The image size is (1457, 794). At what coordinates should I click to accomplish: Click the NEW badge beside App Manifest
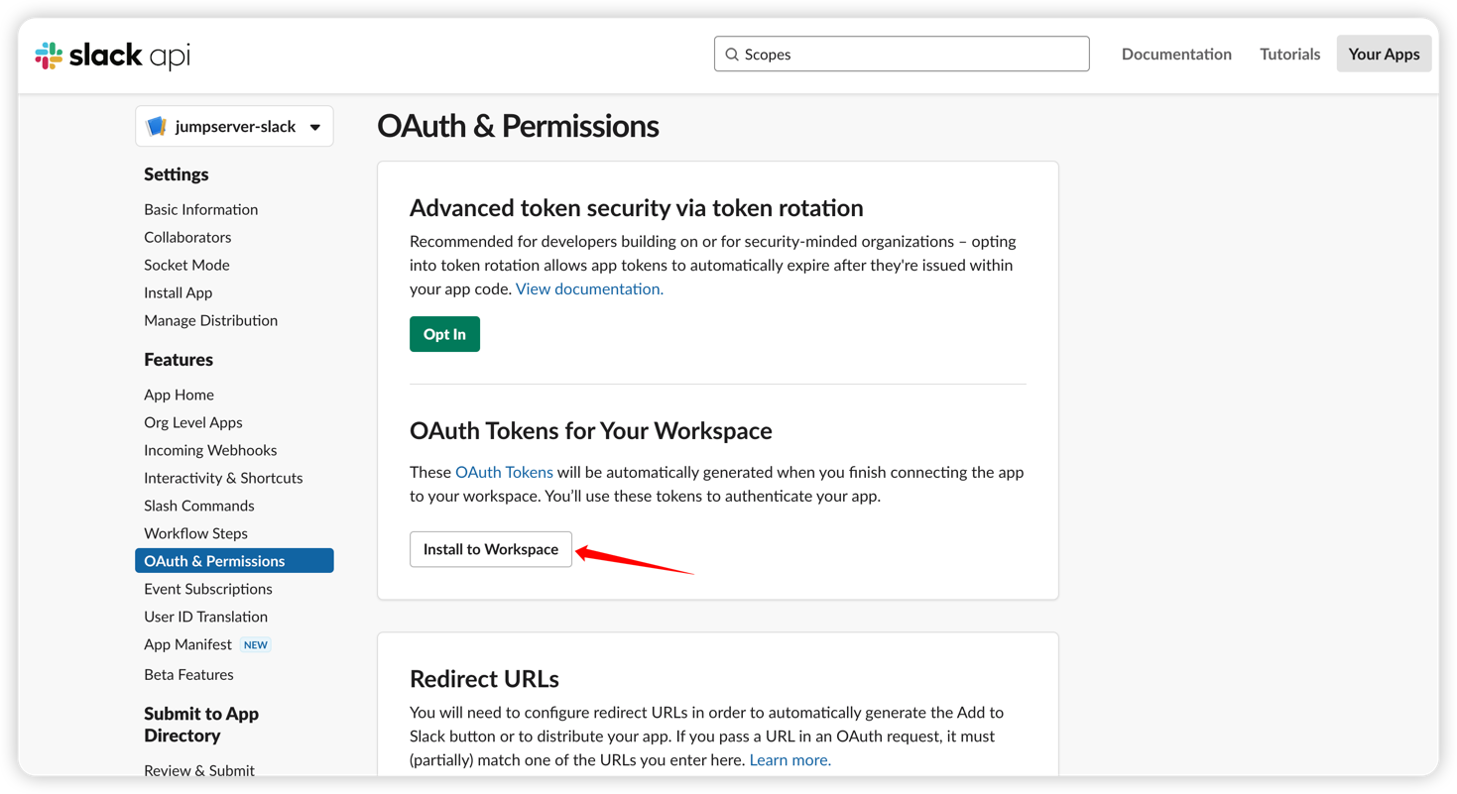255,644
